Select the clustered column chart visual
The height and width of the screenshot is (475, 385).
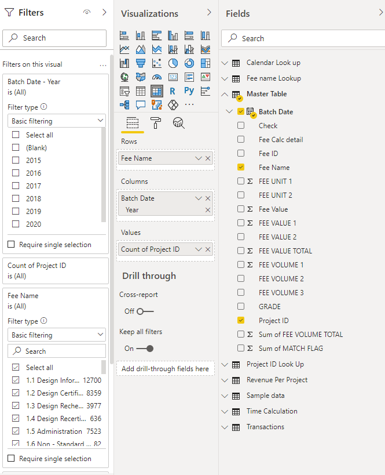coord(173,36)
